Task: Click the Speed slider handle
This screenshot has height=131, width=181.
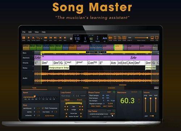Action: click(x=35, y=96)
